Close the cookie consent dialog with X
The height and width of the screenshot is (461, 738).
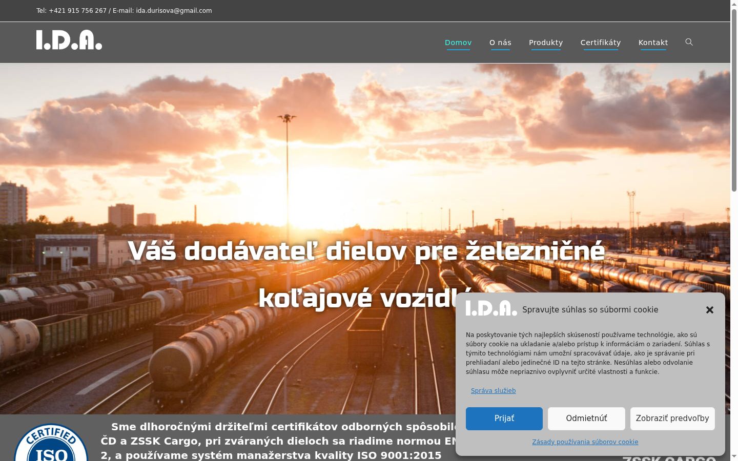[710, 310]
